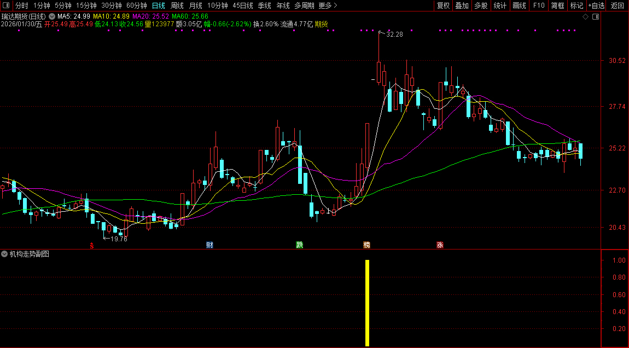The height and width of the screenshot is (348, 629).
Task: Click the 涨 event marker icon
Action: coord(440,245)
